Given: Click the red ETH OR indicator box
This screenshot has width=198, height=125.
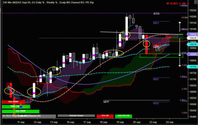Looking at the screenshot, I should tap(105, 116).
